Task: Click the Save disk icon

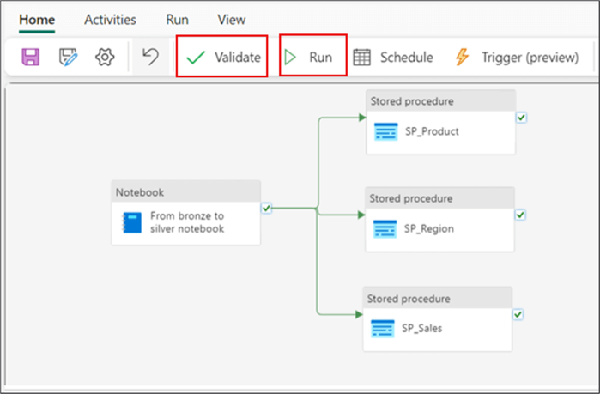Action: tap(31, 58)
